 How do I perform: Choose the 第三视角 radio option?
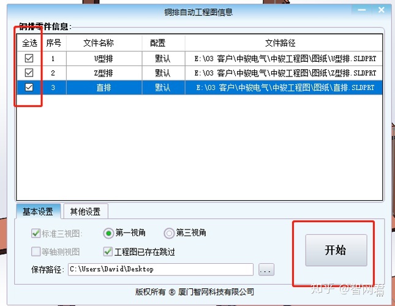169,233
